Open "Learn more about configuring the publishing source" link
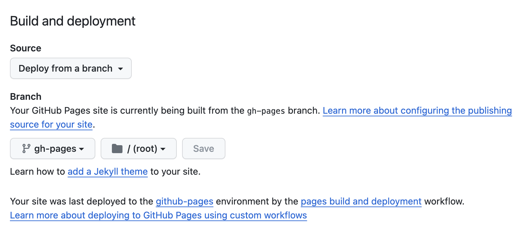The height and width of the screenshot is (236, 529). pos(417,110)
